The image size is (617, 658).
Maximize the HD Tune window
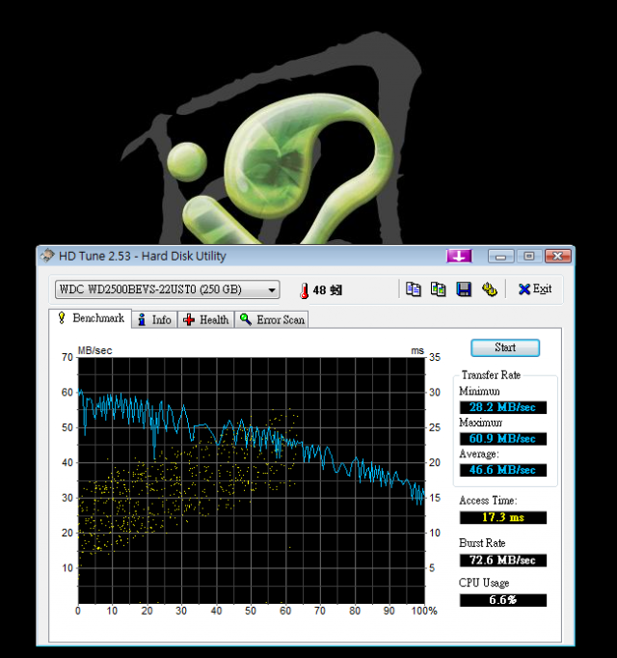[529, 256]
